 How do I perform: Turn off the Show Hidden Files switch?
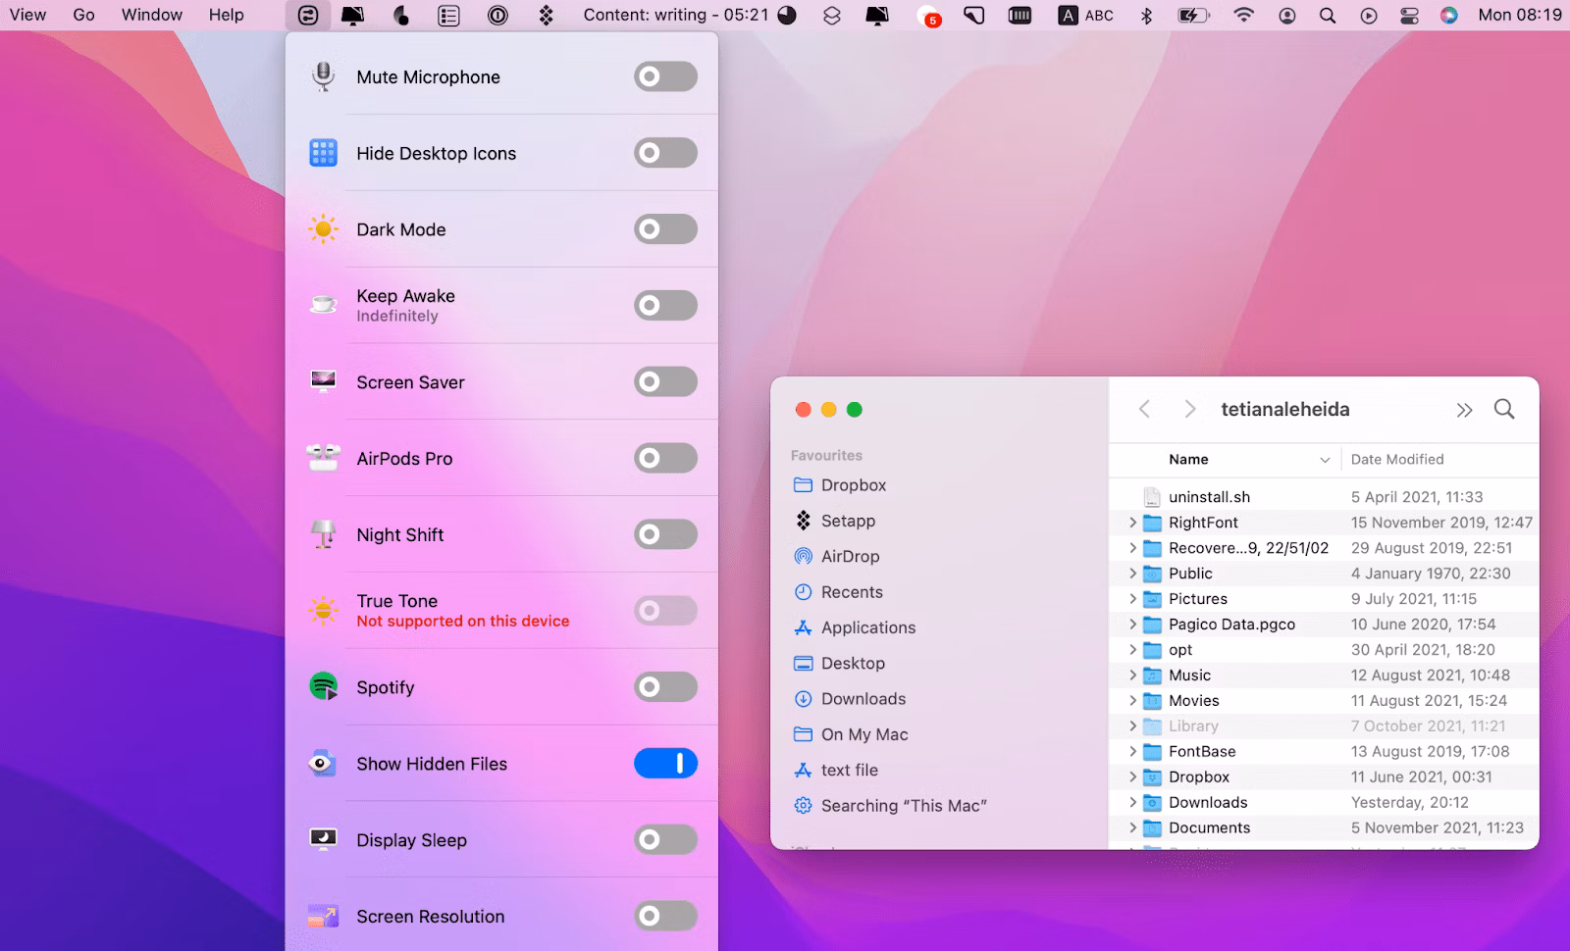click(x=665, y=764)
